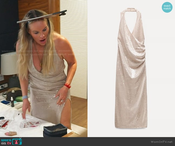Click the Worn on TV logo
The width and height of the screenshot is (175, 146).
coord(12,141)
